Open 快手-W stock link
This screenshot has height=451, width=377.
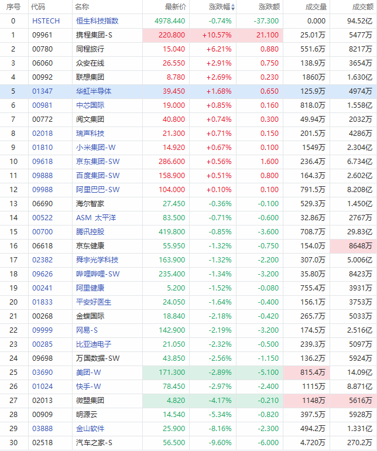tap(88, 387)
